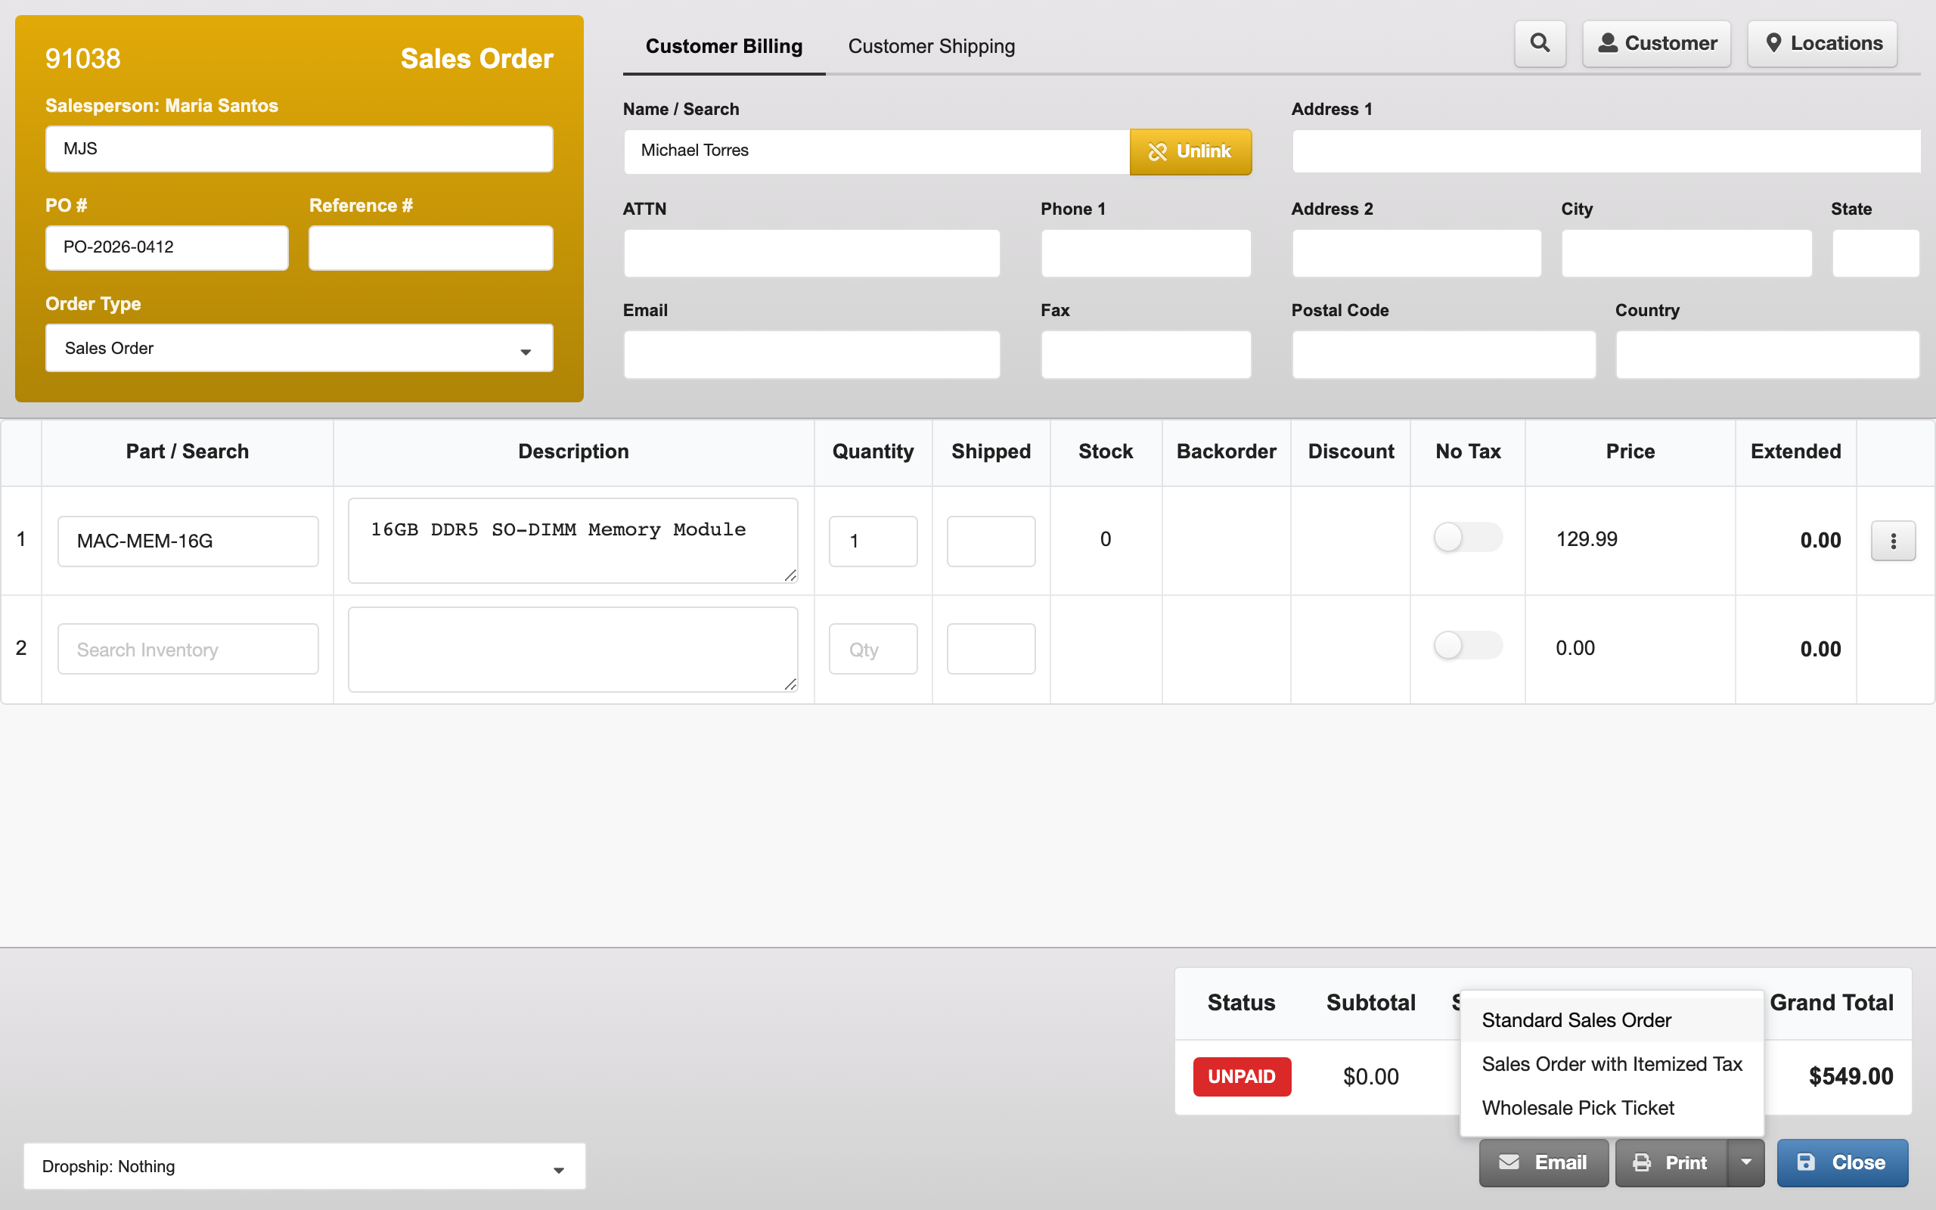Image resolution: width=1936 pixels, height=1210 pixels.
Task: Open the Locations button
Action: click(x=1823, y=43)
